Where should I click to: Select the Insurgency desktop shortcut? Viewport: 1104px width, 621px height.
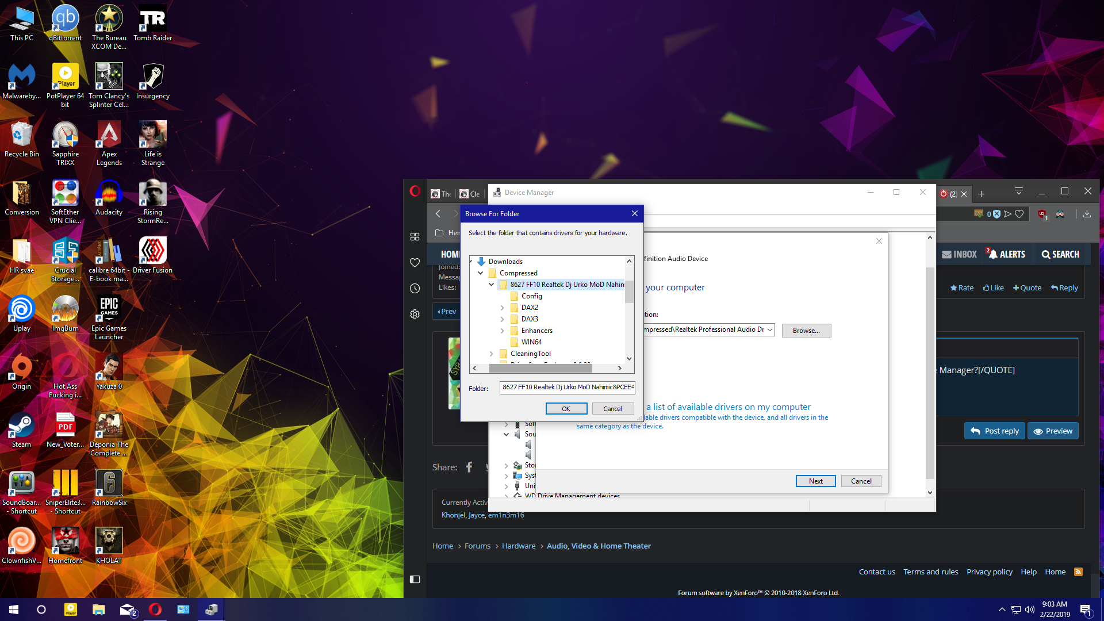click(152, 81)
